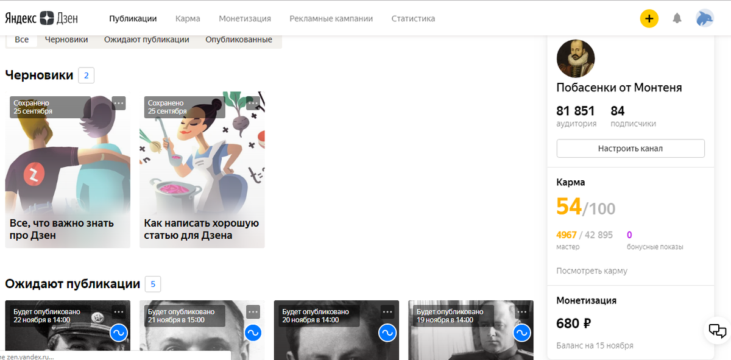
Task: Click audience count 81 851
Action: point(576,111)
